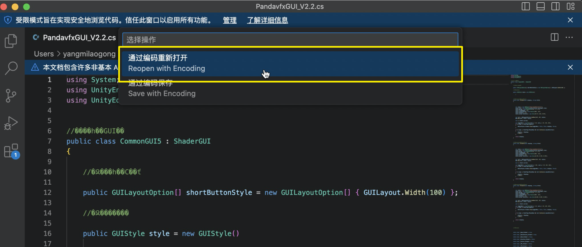Viewport: 582px width, 247px height.
Task: Open the Extensions view with badge
Action: (x=12, y=151)
